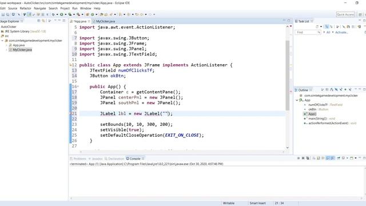Screen dimensions: 366x206
Task: Click the Save All toolbar icon
Action: [x=7, y=14]
